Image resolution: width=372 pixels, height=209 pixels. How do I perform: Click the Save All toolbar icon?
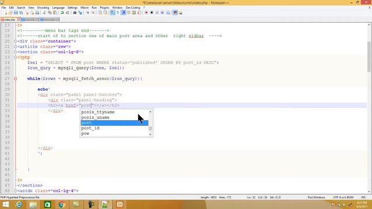click(x=21, y=13)
